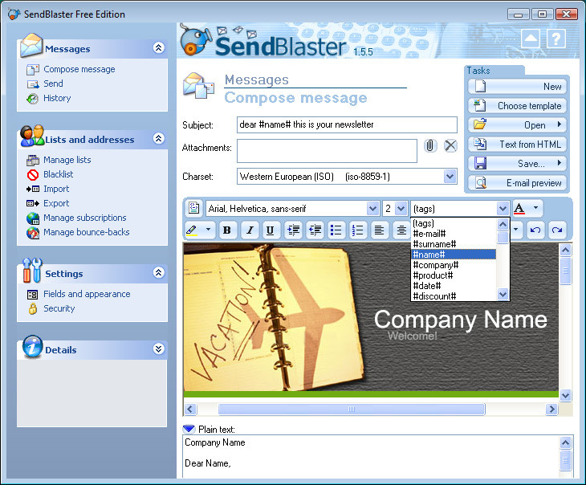586x485 pixels.
Task: Click the New task button
Action: coord(517,87)
